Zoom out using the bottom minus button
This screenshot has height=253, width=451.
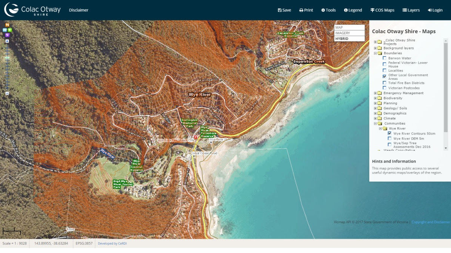(x=7, y=93)
